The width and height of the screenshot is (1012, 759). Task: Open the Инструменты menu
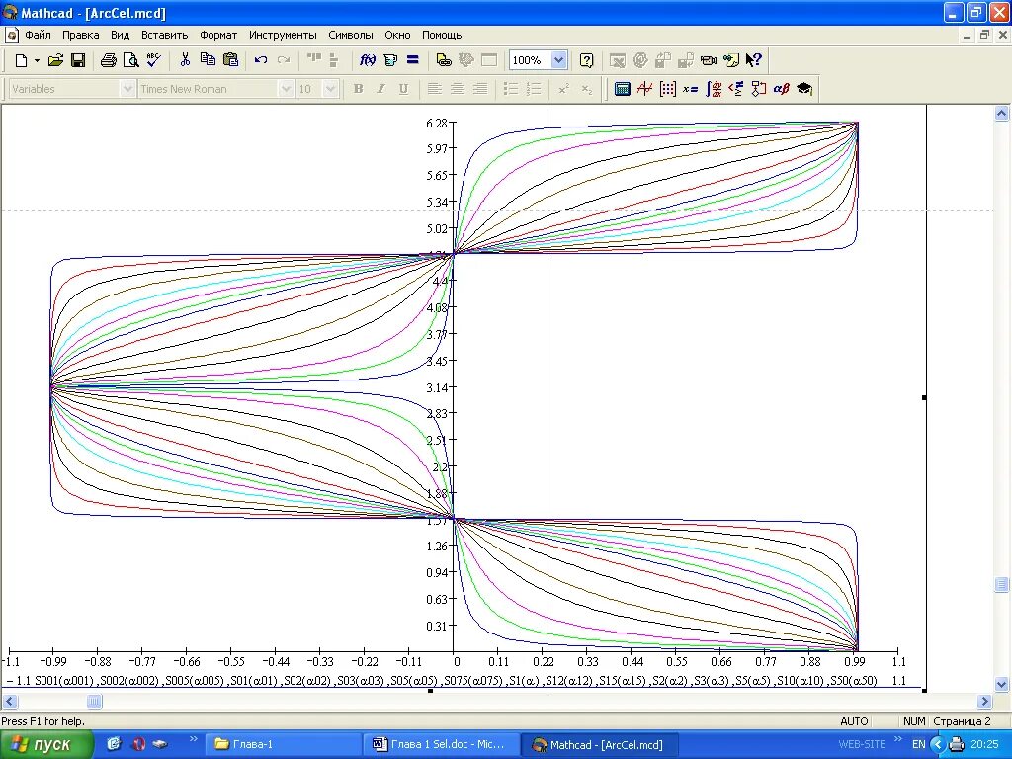pyautogui.click(x=283, y=35)
